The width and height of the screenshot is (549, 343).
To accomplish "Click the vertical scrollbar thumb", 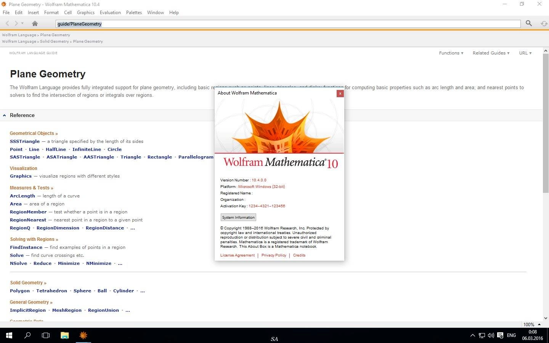I will click(546, 124).
